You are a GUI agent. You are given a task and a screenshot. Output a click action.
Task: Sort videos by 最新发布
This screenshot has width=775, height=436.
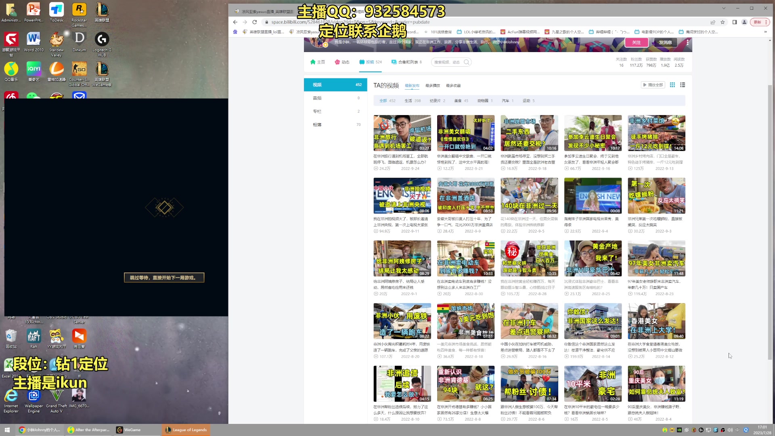[x=412, y=86]
